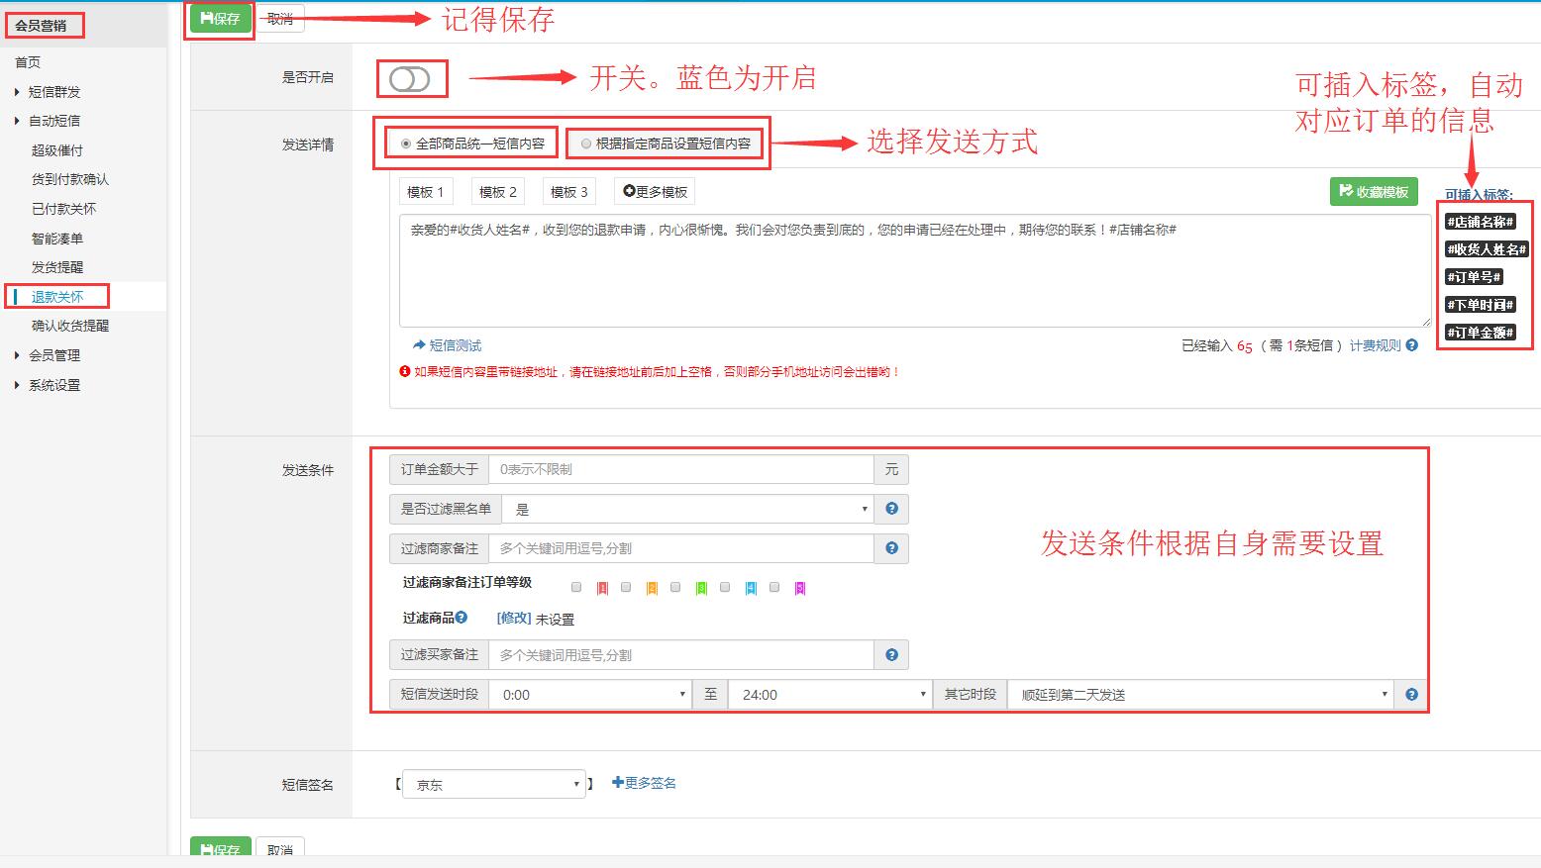The image size is (1541, 868).
Task: Switch to 模板 2 tab
Action: pos(497,192)
